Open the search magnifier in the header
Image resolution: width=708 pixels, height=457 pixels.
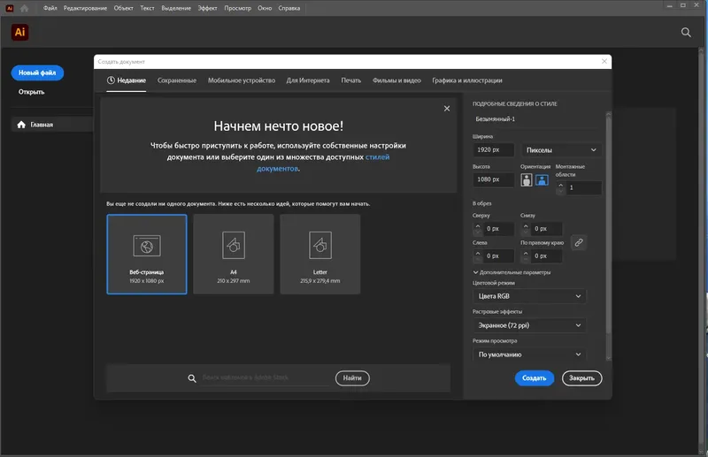(x=686, y=32)
